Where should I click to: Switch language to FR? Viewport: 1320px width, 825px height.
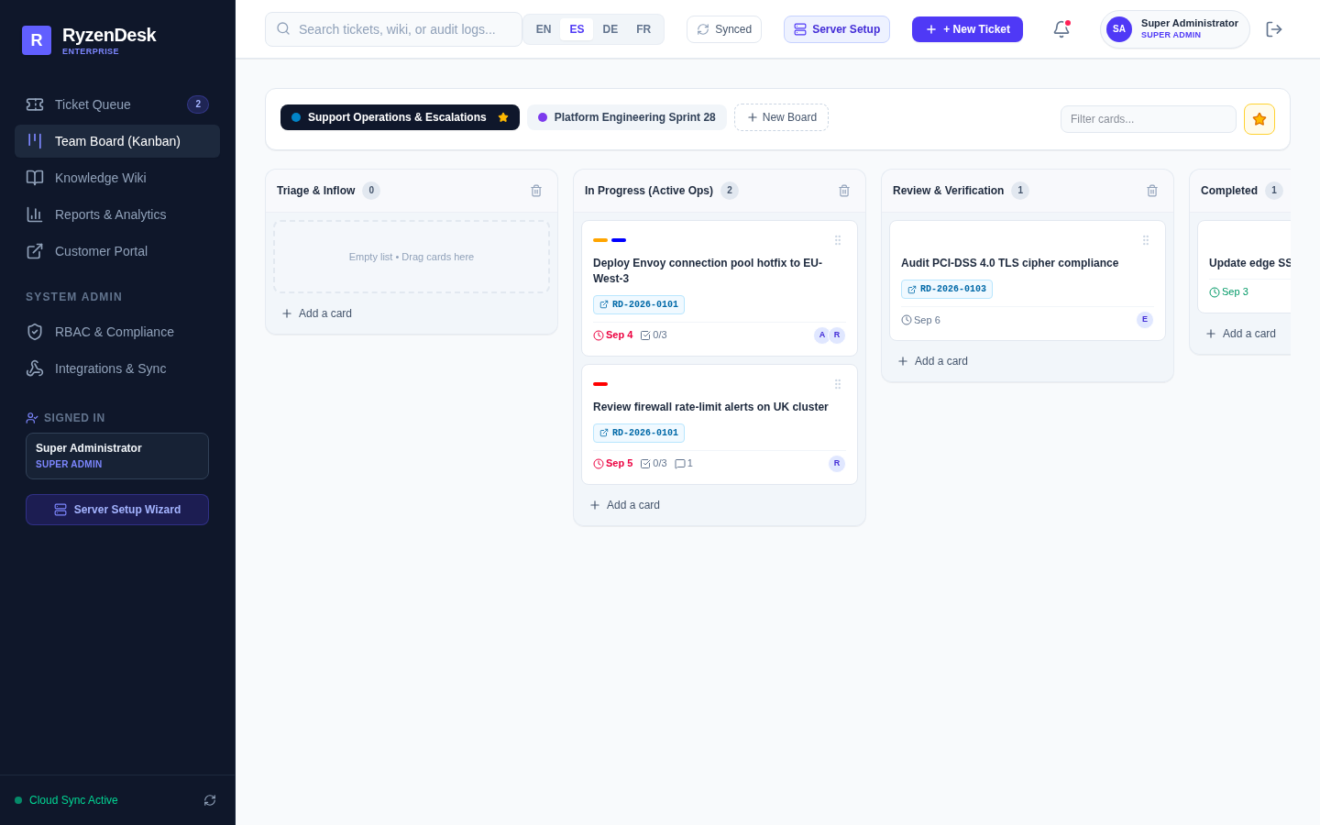(643, 29)
